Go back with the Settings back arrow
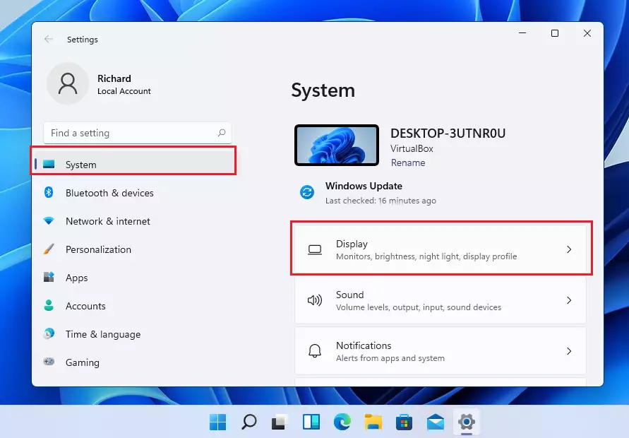Image resolution: width=629 pixels, height=438 pixels. coord(49,39)
